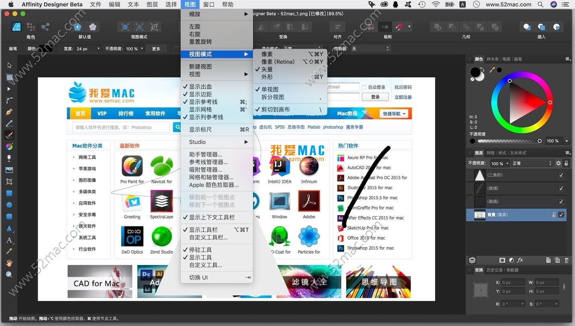Enable 显示网格 menu option
Image resolution: width=575 pixels, height=326 pixels.
tap(217, 109)
